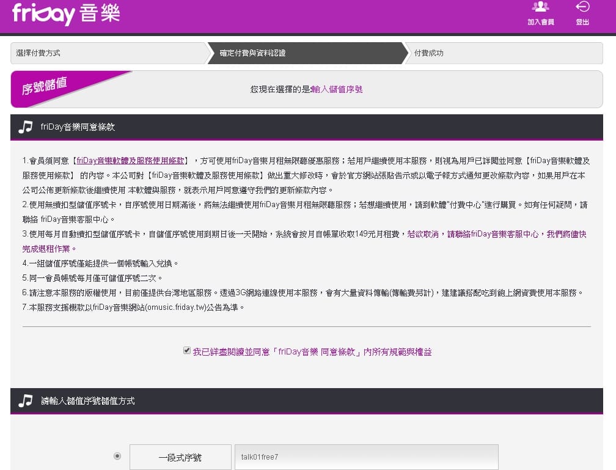Click music note icon beside 請輸入儲值序號儲值方式
616x470 pixels.
pos(26,400)
